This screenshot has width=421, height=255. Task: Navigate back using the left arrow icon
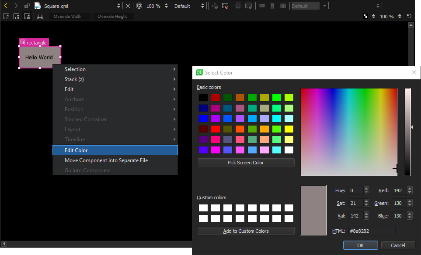pyautogui.click(x=6, y=6)
